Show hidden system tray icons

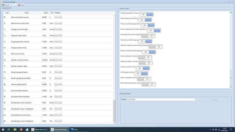[210, 130]
